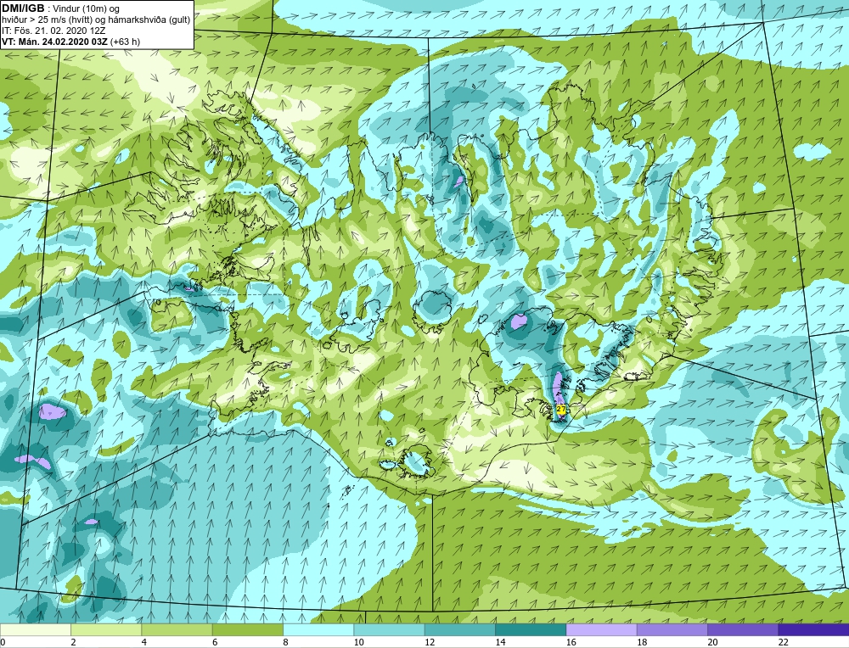Select the 2–4 m/s legend swatch
Image resolution: width=849 pixels, height=648 pixels.
click(x=106, y=629)
